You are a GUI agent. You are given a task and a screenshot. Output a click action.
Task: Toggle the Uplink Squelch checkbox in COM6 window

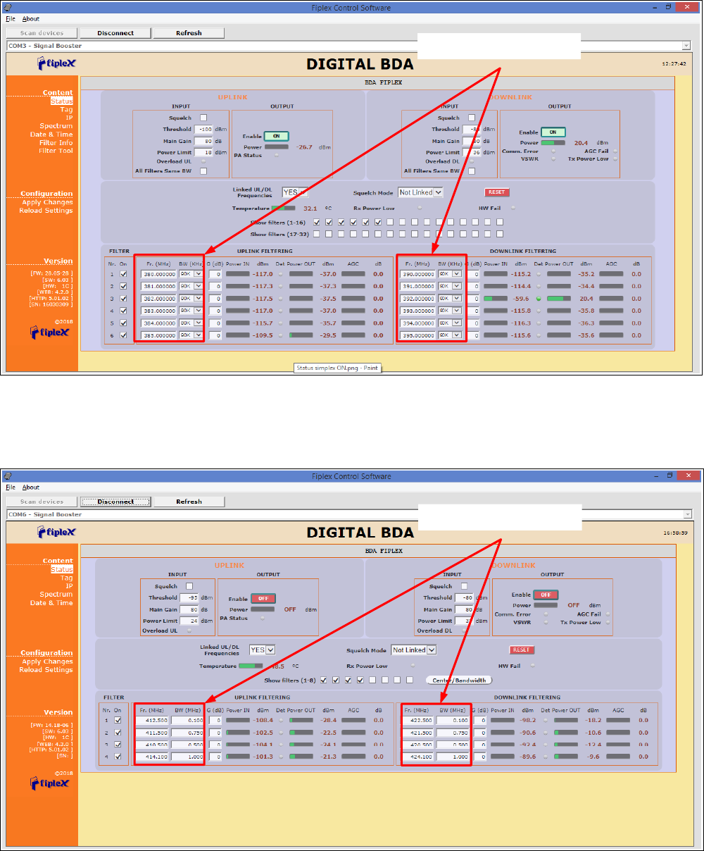[x=189, y=586]
